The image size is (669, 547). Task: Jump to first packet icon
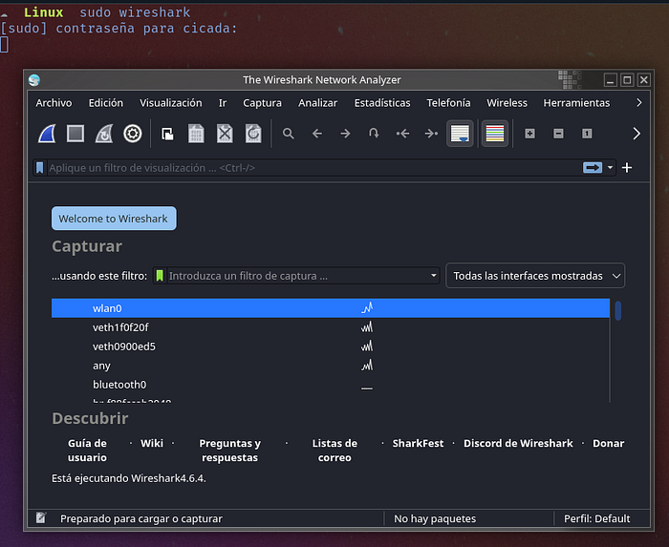click(402, 134)
